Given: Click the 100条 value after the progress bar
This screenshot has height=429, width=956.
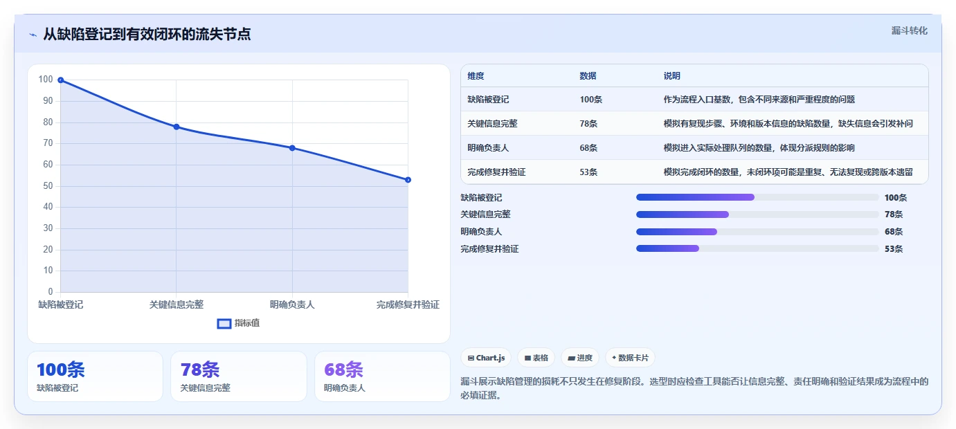Looking at the screenshot, I should [896, 197].
